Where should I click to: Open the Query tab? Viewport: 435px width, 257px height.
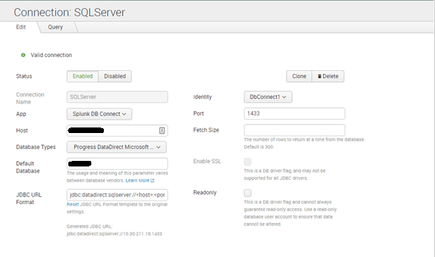pos(55,27)
